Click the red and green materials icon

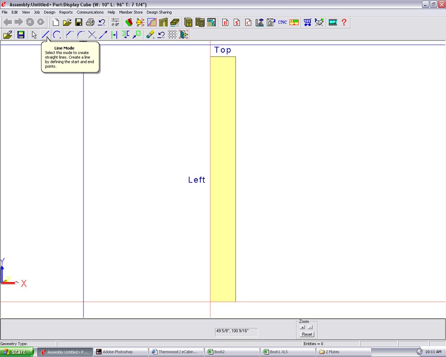129,22
